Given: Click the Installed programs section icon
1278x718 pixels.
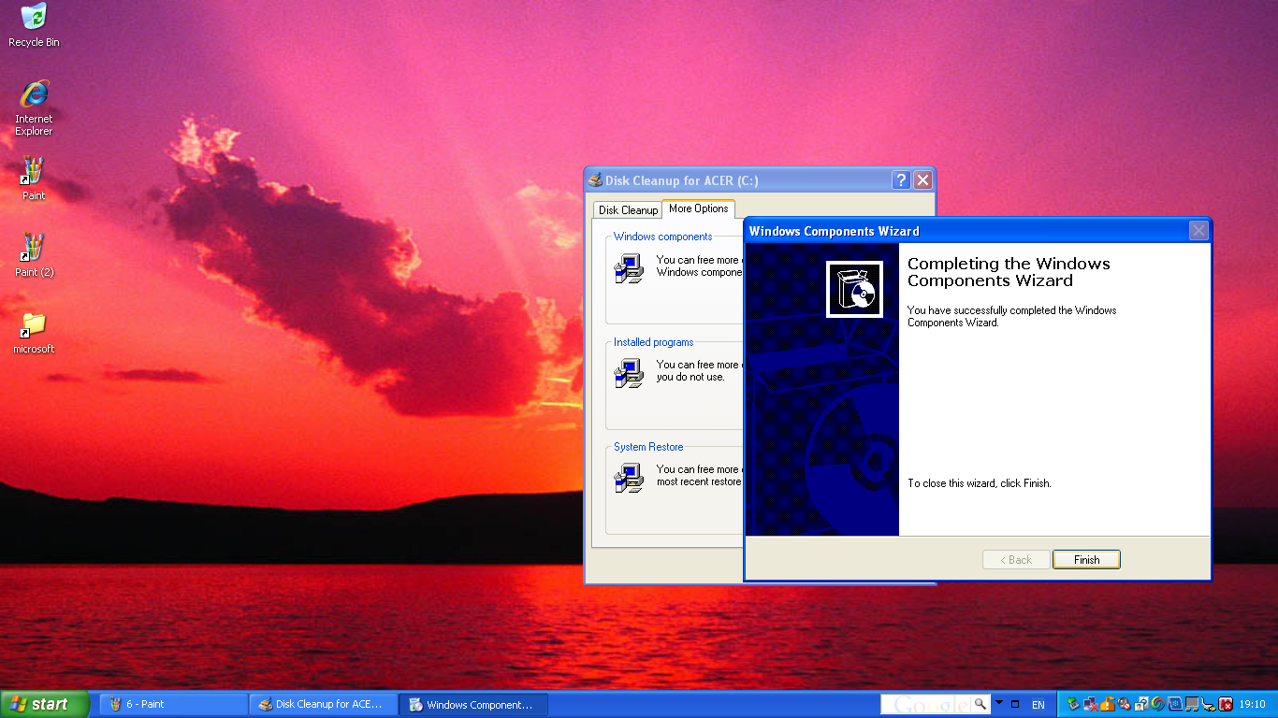Looking at the screenshot, I should pyautogui.click(x=628, y=373).
